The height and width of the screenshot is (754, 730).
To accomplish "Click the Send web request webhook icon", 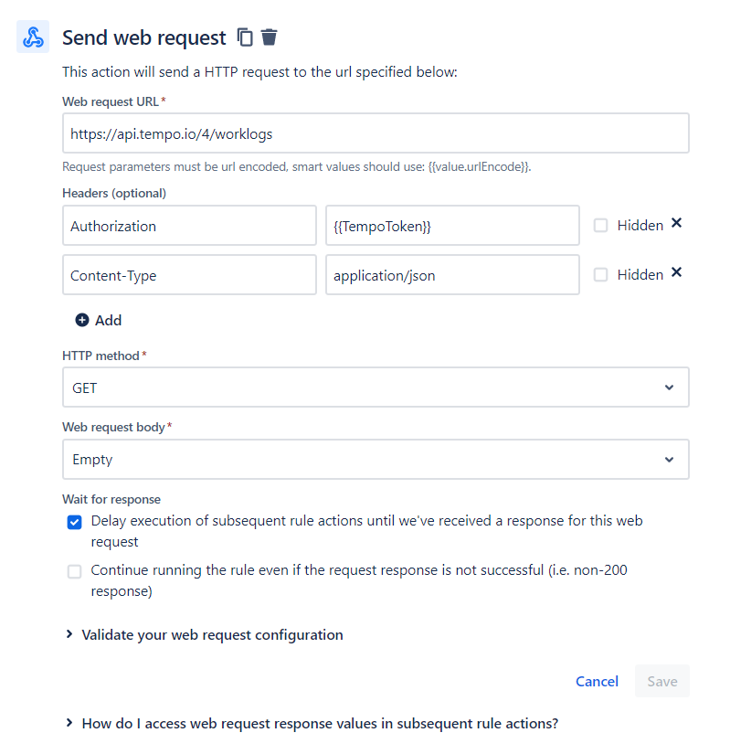I will [x=32, y=36].
